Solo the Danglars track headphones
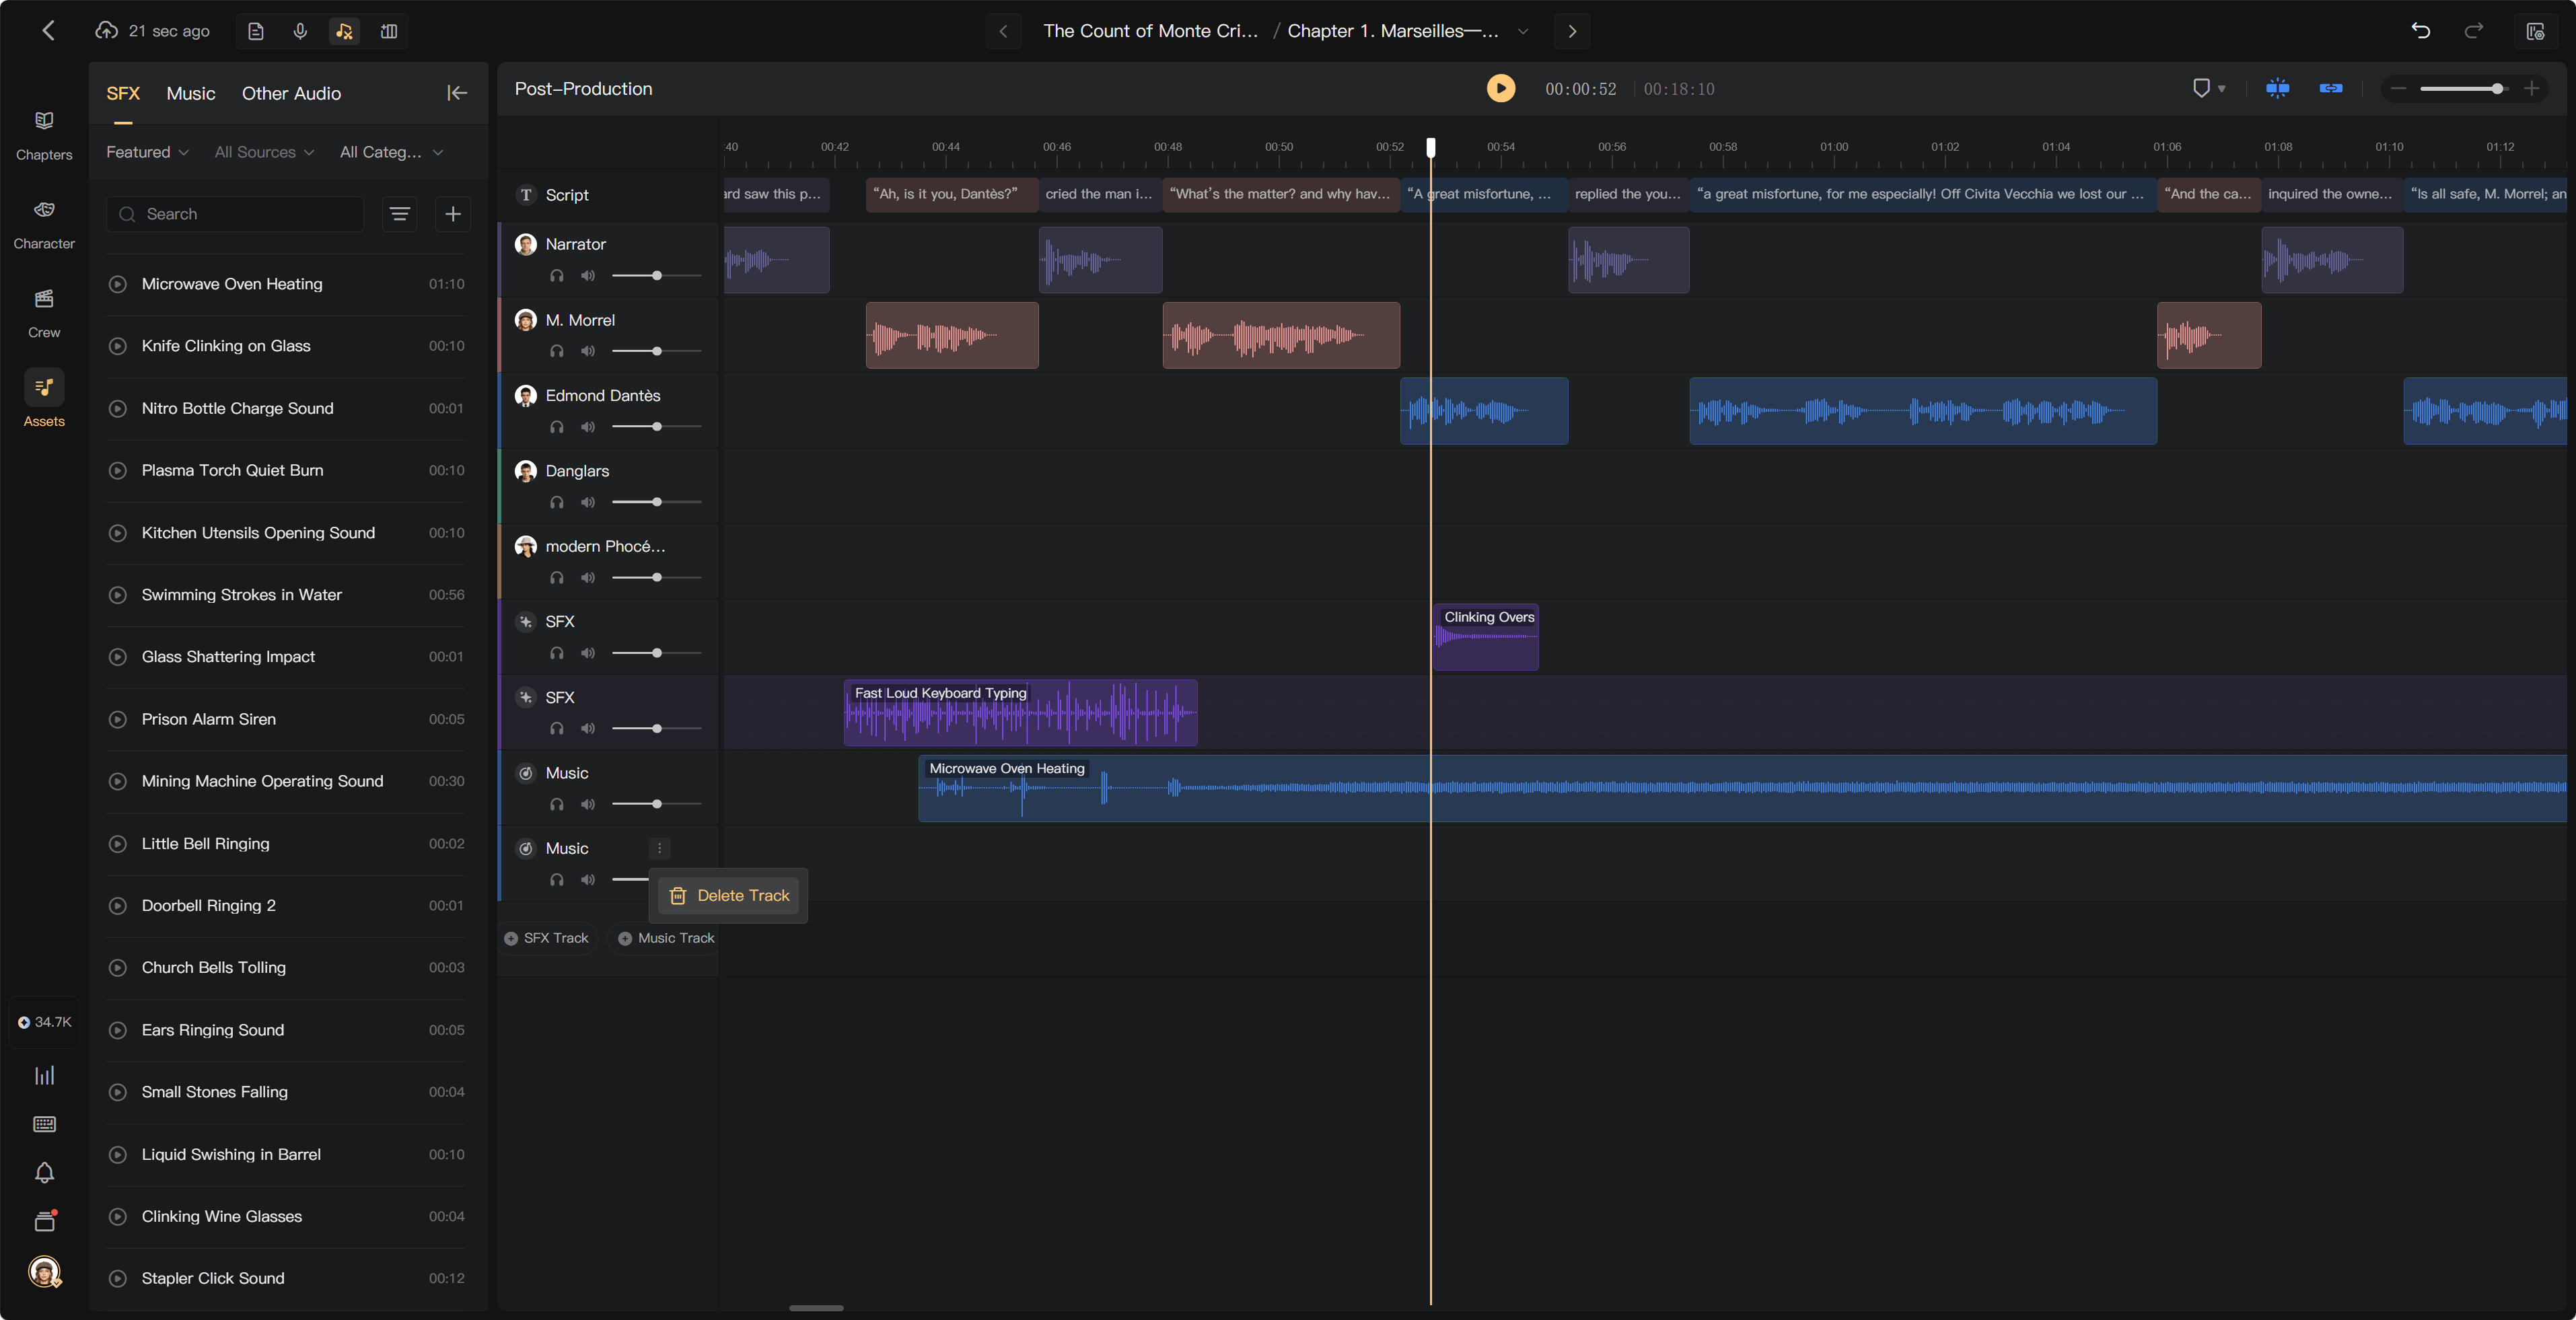The image size is (2576, 1320). (x=557, y=502)
